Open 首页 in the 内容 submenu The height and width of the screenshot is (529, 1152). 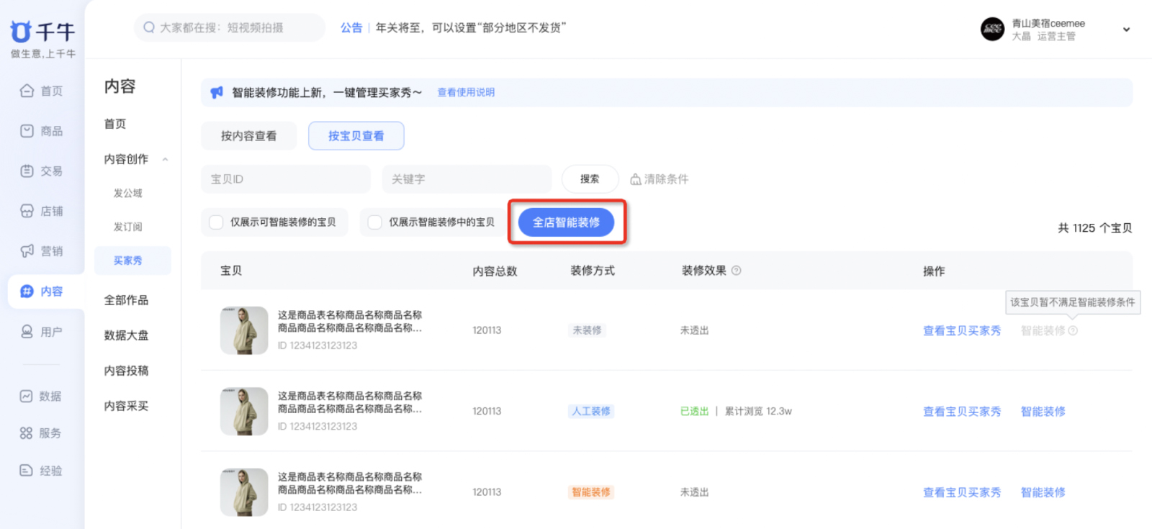(x=115, y=124)
